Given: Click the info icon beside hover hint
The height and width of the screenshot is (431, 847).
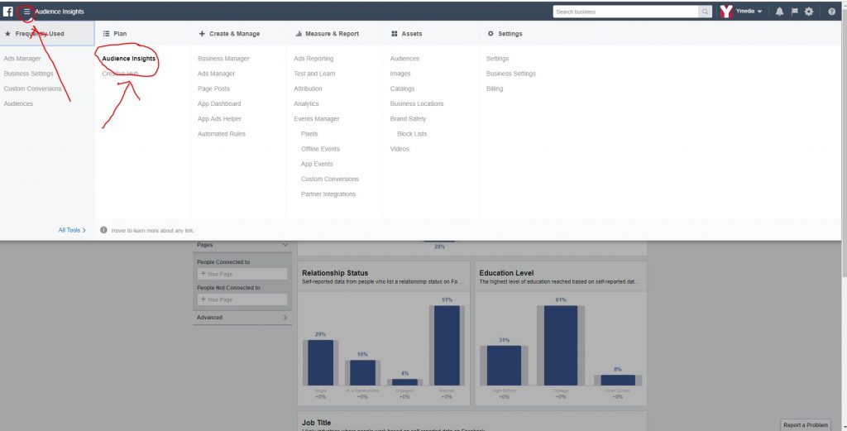Looking at the screenshot, I should click(x=103, y=230).
